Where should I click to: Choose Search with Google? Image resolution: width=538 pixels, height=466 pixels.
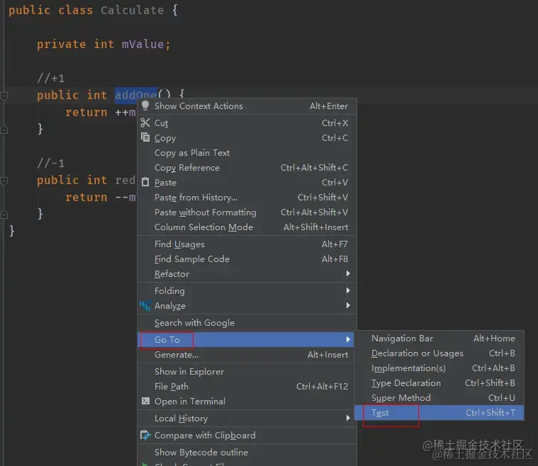click(247, 323)
